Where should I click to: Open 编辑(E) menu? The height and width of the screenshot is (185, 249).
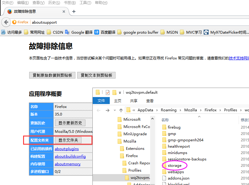point(23,3)
